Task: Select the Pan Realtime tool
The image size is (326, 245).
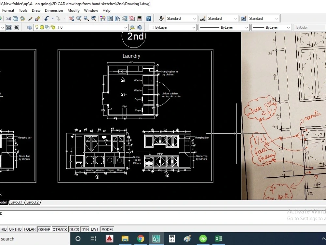Action: [x=72, y=19]
